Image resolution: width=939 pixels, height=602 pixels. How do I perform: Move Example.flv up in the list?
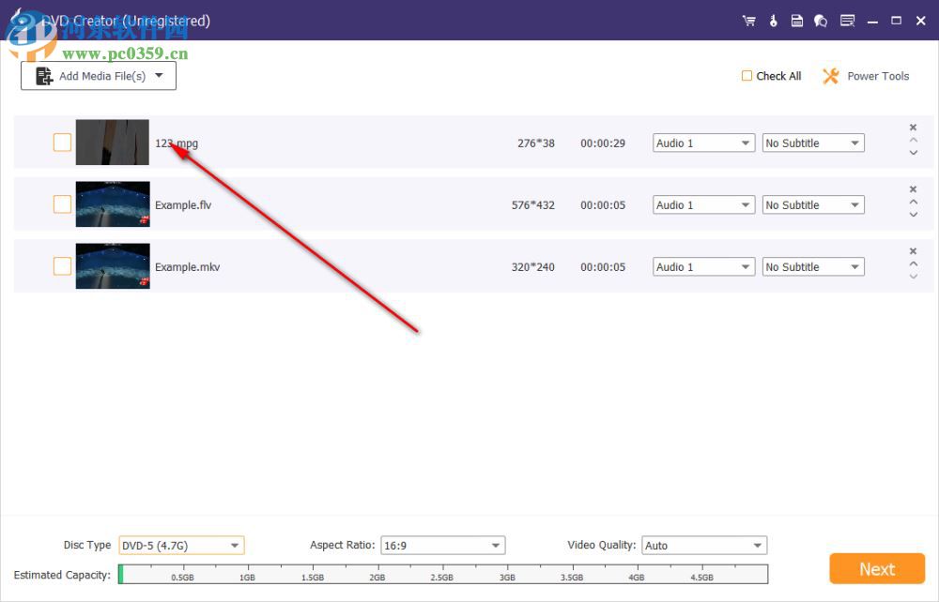click(x=913, y=201)
